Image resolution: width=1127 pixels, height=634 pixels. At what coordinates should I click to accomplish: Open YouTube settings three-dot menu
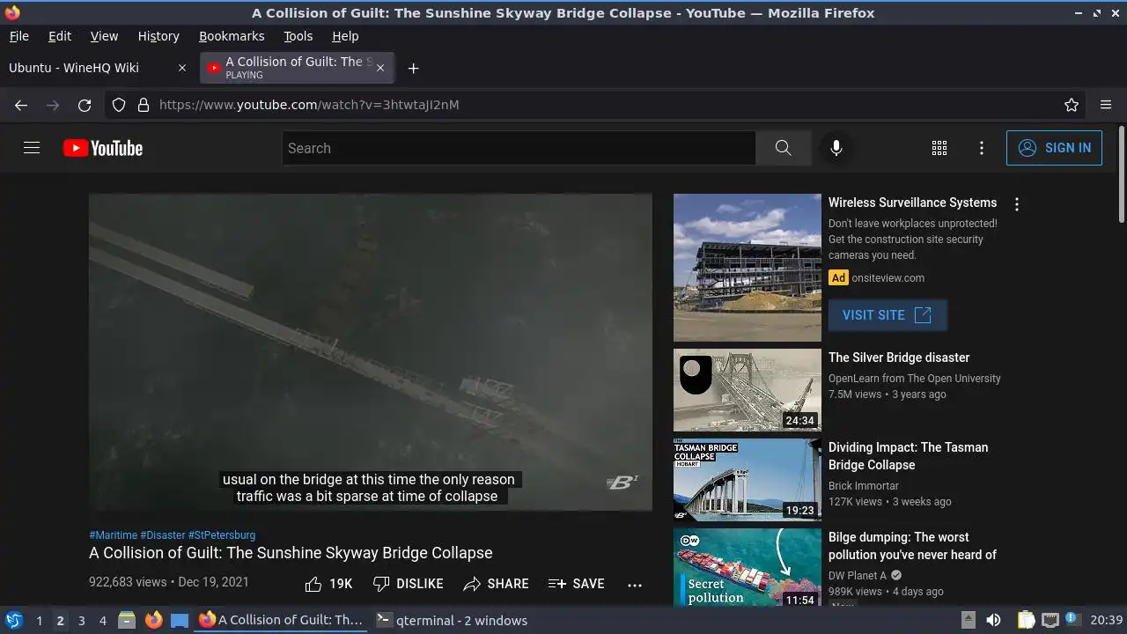point(982,148)
